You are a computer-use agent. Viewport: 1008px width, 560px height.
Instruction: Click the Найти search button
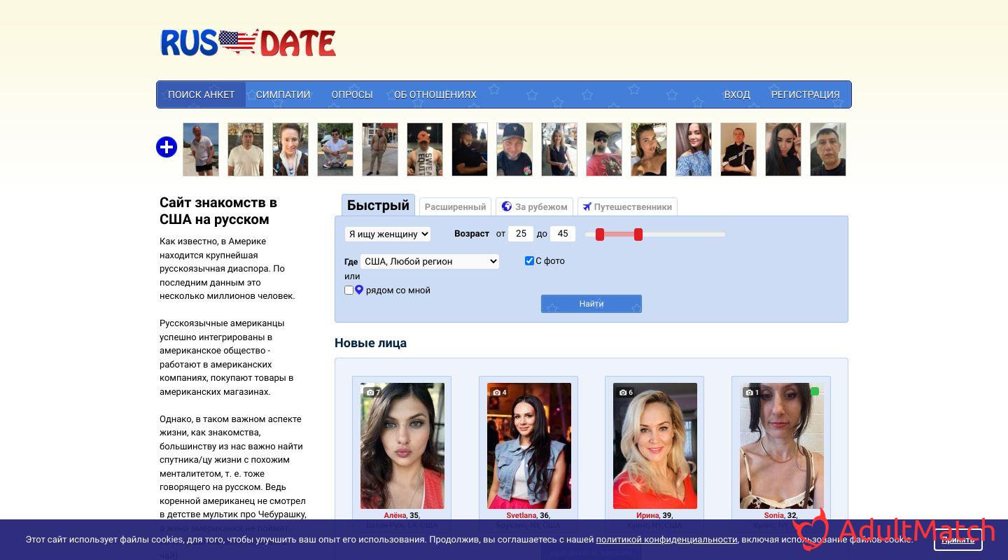[591, 304]
